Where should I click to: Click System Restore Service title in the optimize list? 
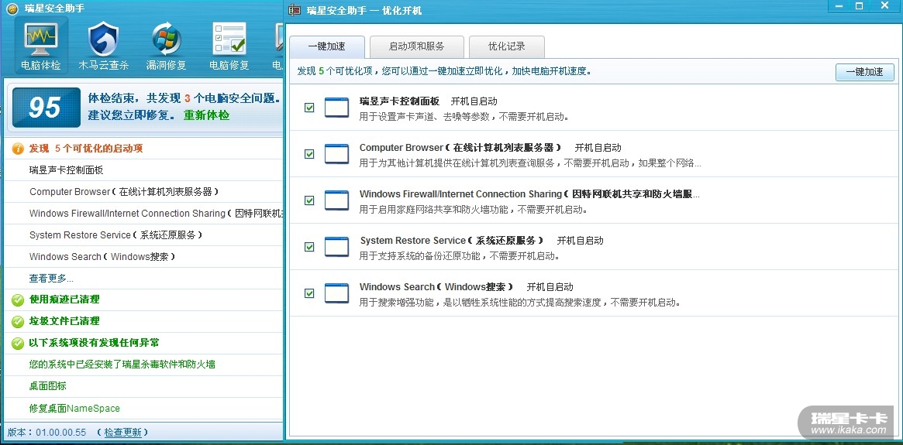click(452, 241)
